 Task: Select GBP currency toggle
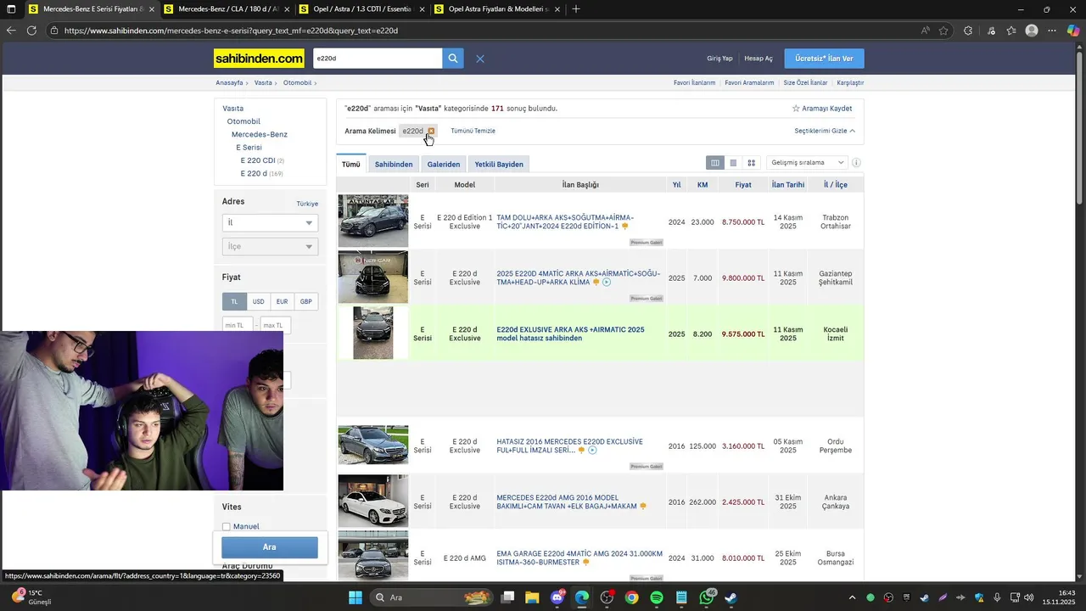pos(305,301)
